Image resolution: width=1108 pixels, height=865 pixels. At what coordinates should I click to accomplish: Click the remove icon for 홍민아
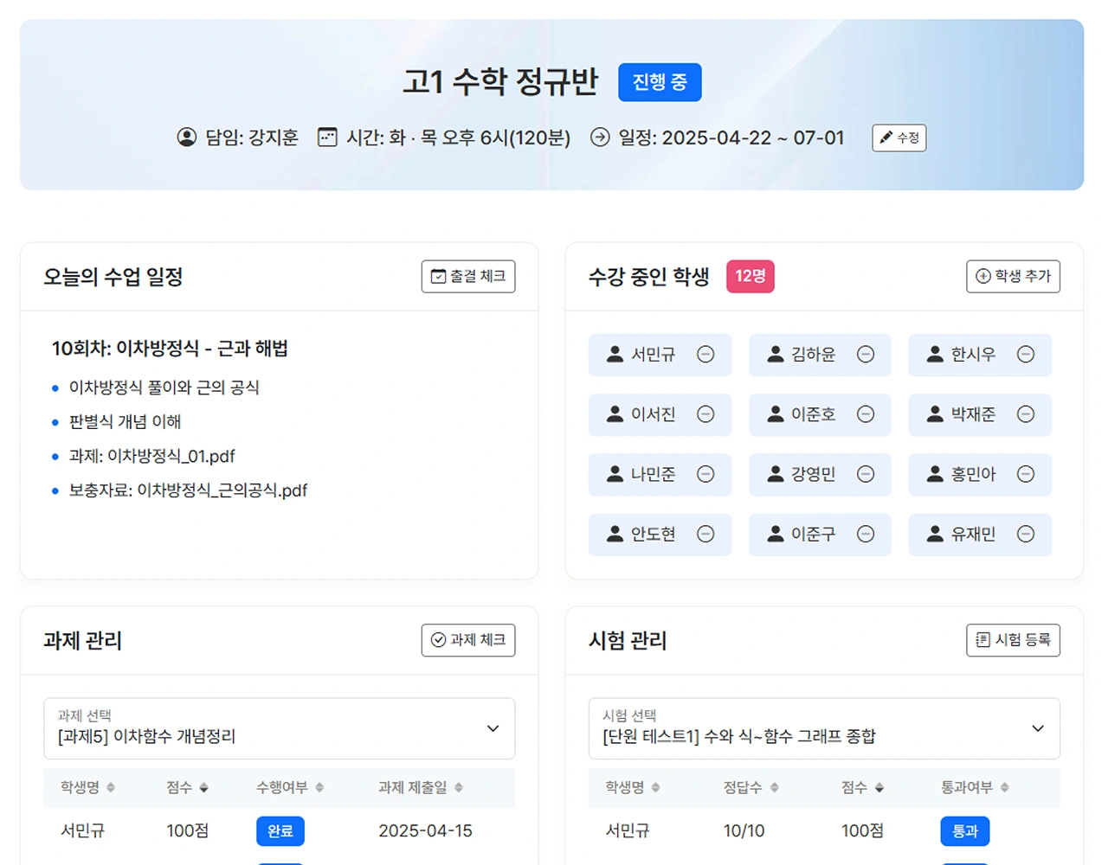(1026, 474)
